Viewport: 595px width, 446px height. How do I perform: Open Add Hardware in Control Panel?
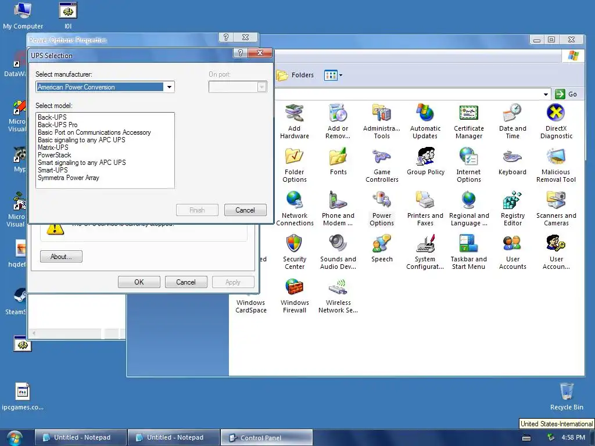coord(294,121)
